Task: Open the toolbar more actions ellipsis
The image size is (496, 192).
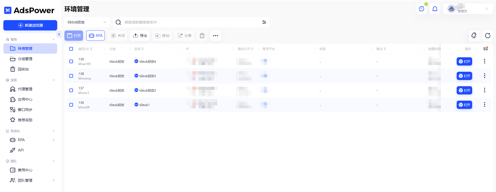Action: (216, 36)
